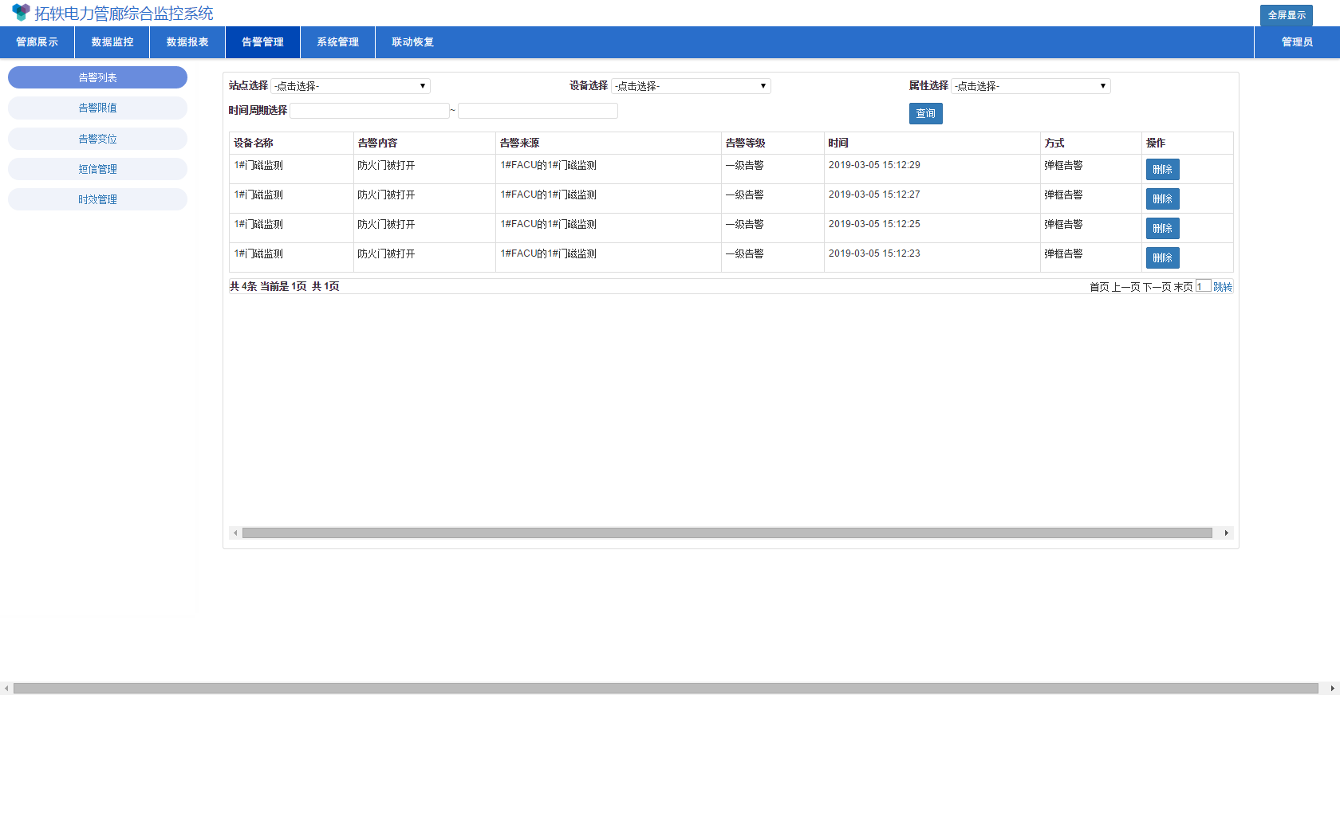Click the system logo icon
Viewport: 1340px width, 837px height.
(21, 13)
